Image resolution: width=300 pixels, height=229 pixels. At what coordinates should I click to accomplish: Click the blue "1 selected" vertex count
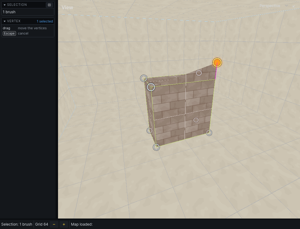[45, 21]
